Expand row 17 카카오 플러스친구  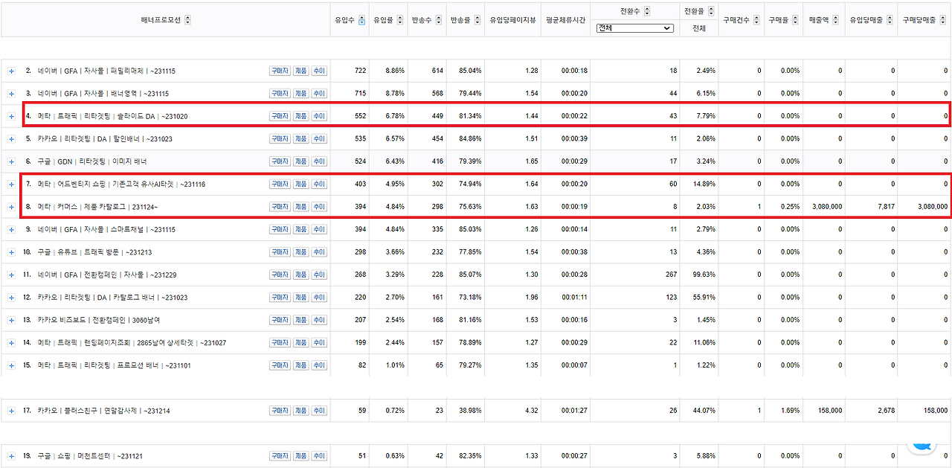click(11, 411)
